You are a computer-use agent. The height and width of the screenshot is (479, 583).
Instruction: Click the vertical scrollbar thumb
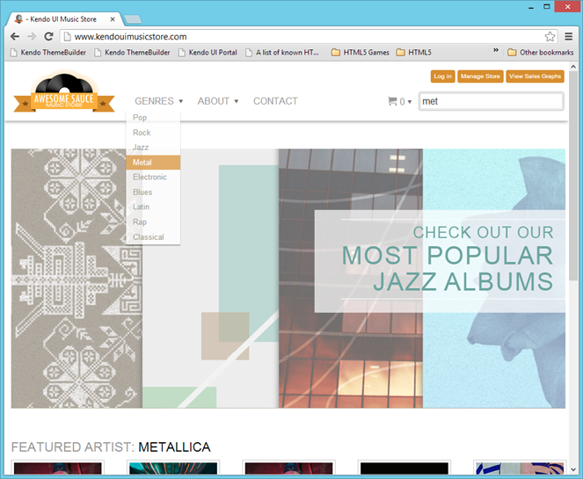pyautogui.click(x=573, y=176)
